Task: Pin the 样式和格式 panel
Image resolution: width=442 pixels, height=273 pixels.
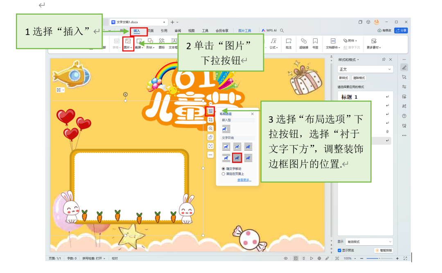Action: click(383, 60)
